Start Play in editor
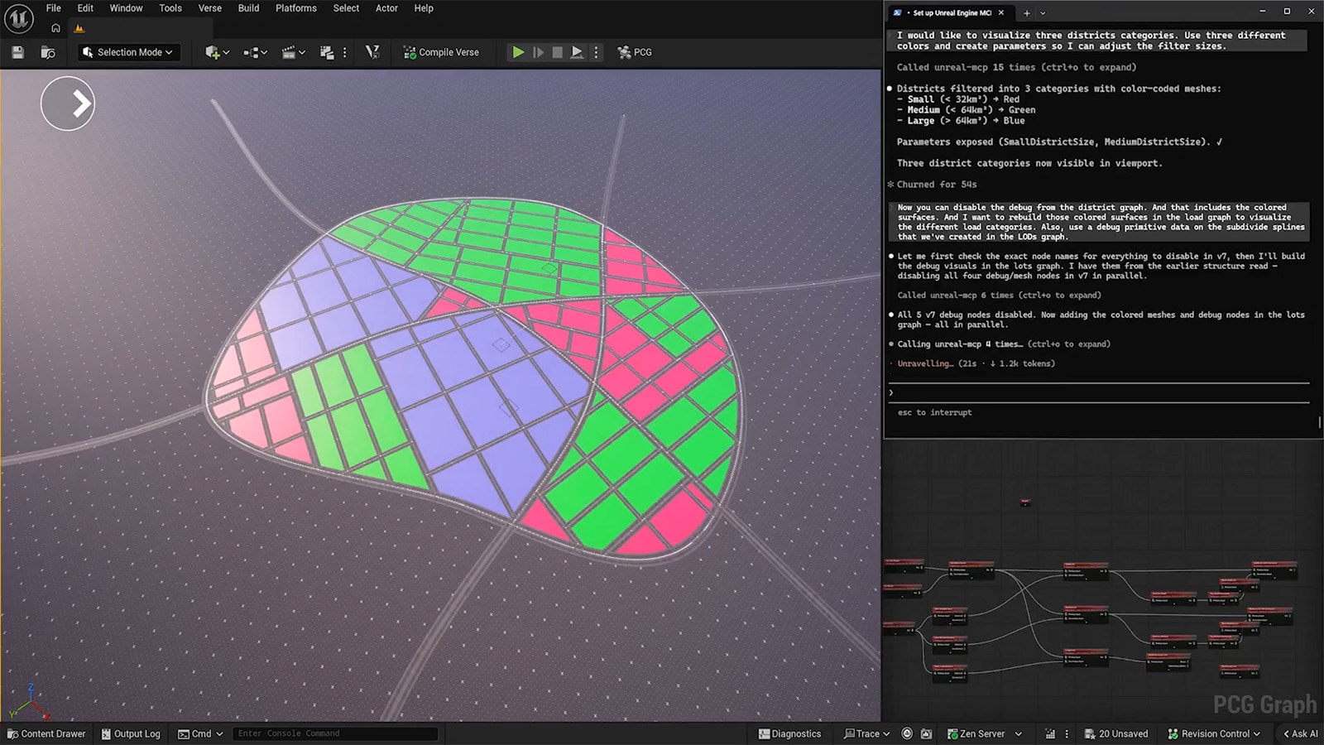The height and width of the screenshot is (745, 1324). (518, 52)
